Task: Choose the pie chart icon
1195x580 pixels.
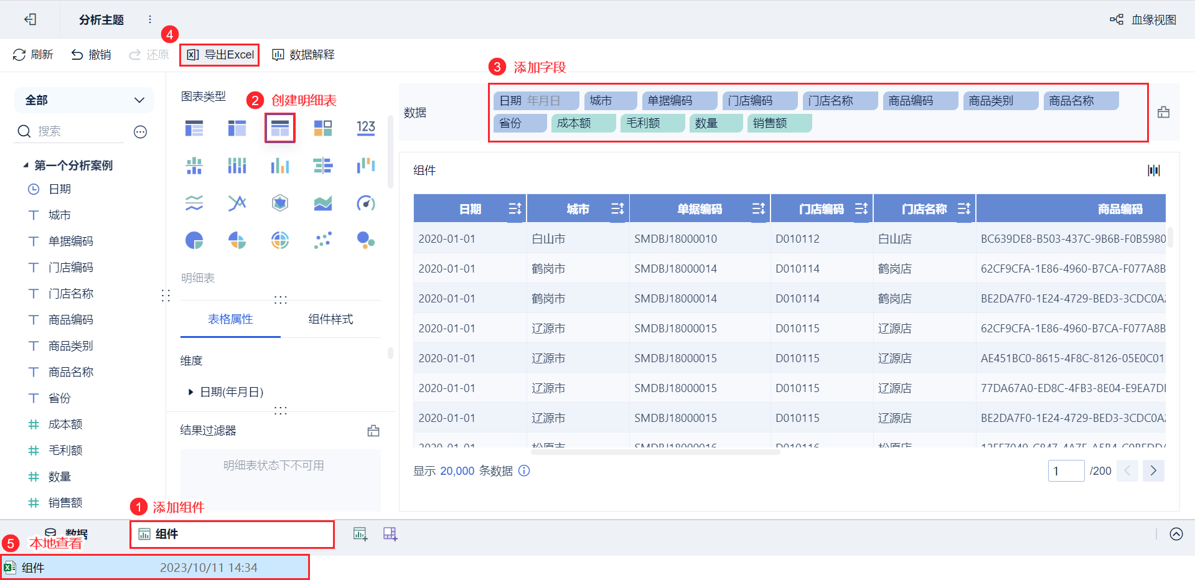Action: tap(194, 240)
